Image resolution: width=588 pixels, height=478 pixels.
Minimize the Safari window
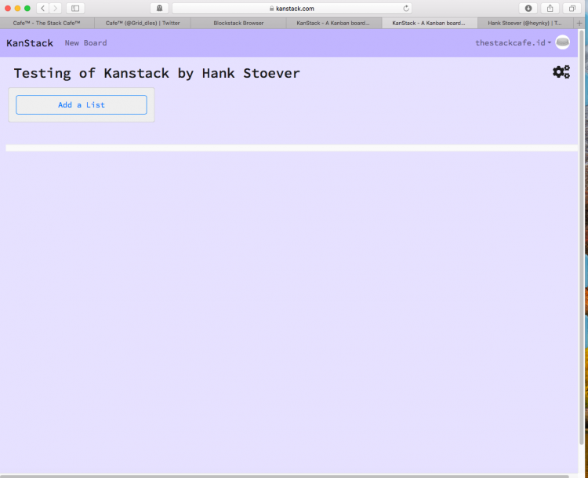pos(17,9)
